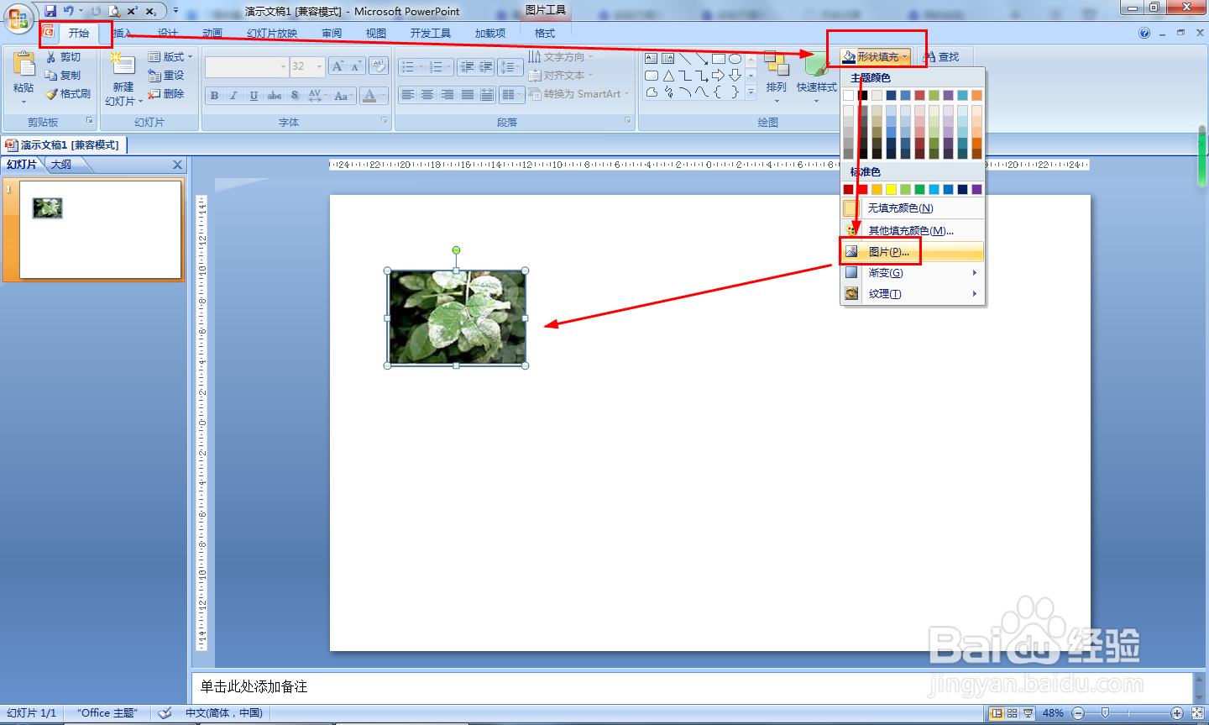Image resolution: width=1209 pixels, height=725 pixels.
Task: Open the 形状填充 shape fill dropdown
Action: 876,57
